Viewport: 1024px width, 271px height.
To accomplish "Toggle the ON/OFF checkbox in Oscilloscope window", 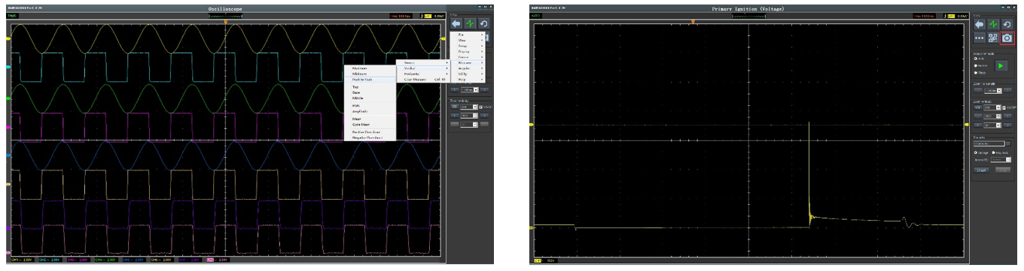I will click(480, 107).
